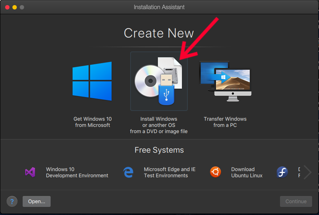Choose the Transfer Windows two-computers icon
The height and width of the screenshot is (215, 319).
(x=225, y=80)
